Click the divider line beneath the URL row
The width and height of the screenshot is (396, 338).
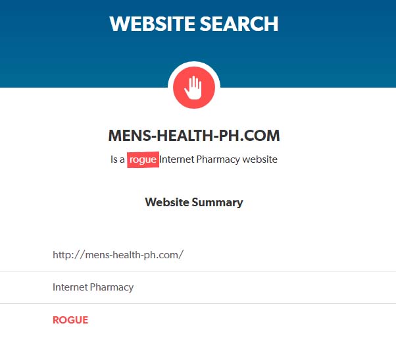point(198,271)
